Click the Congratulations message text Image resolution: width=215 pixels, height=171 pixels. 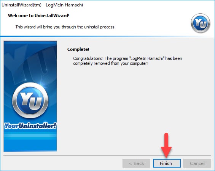(127, 61)
